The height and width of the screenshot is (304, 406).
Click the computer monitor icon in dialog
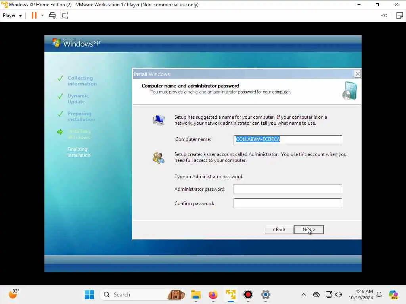159,120
